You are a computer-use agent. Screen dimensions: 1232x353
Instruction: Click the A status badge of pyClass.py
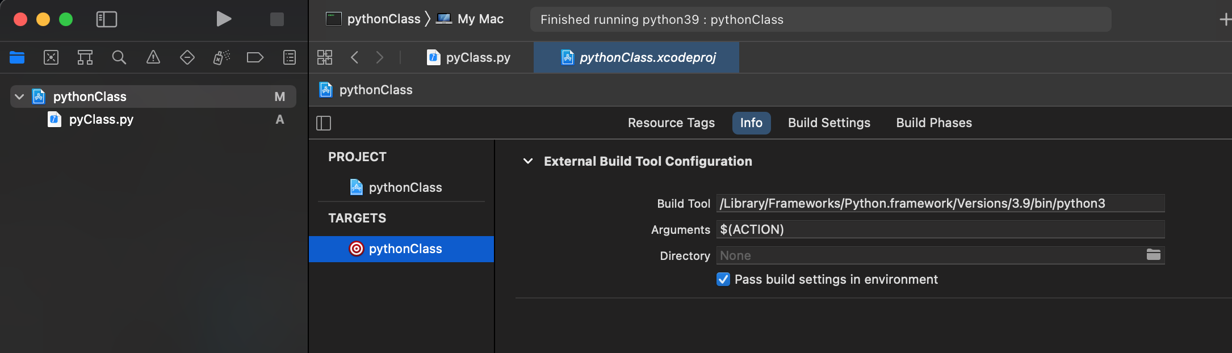point(280,120)
